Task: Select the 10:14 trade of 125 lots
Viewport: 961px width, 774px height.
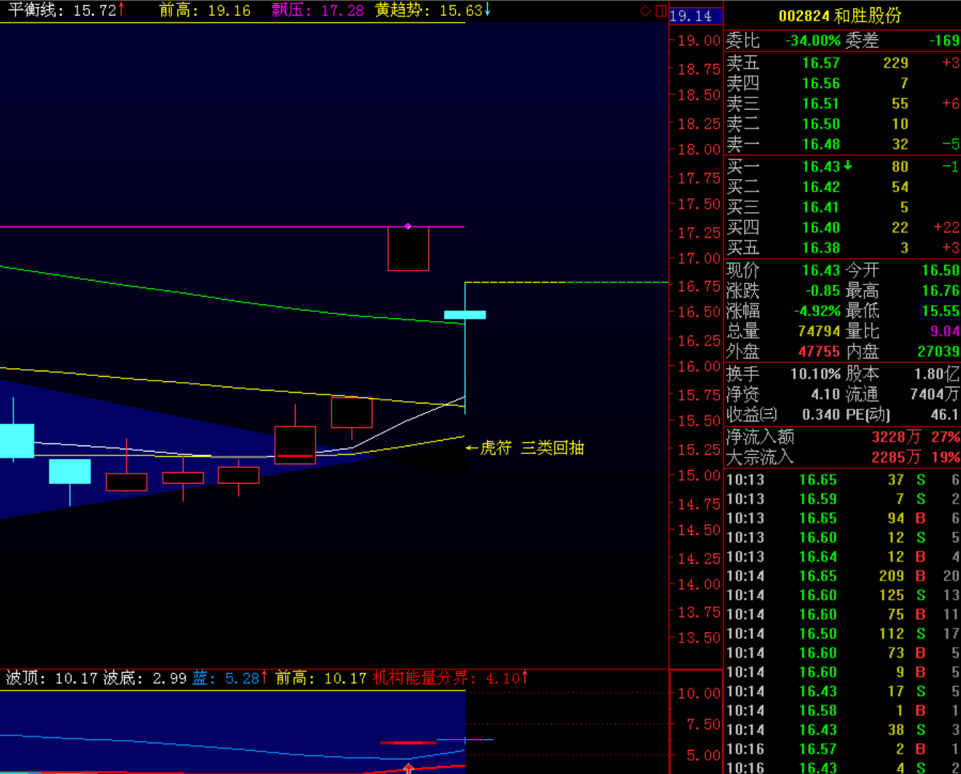Action: 842,595
